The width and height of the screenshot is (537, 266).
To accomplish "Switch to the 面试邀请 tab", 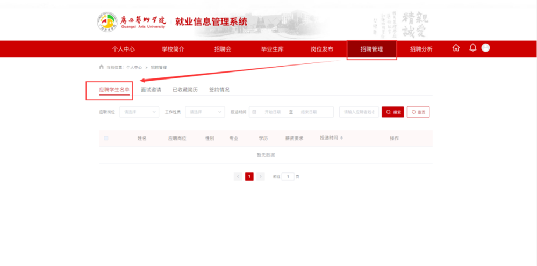I will 151,90.
